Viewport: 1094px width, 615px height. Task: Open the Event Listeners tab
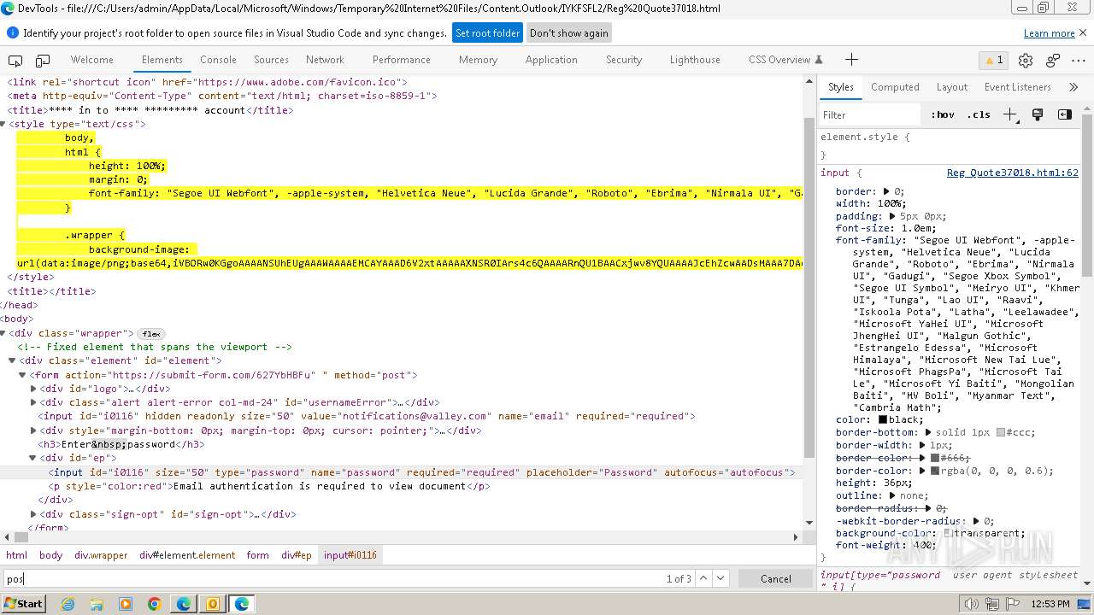[x=1017, y=87]
